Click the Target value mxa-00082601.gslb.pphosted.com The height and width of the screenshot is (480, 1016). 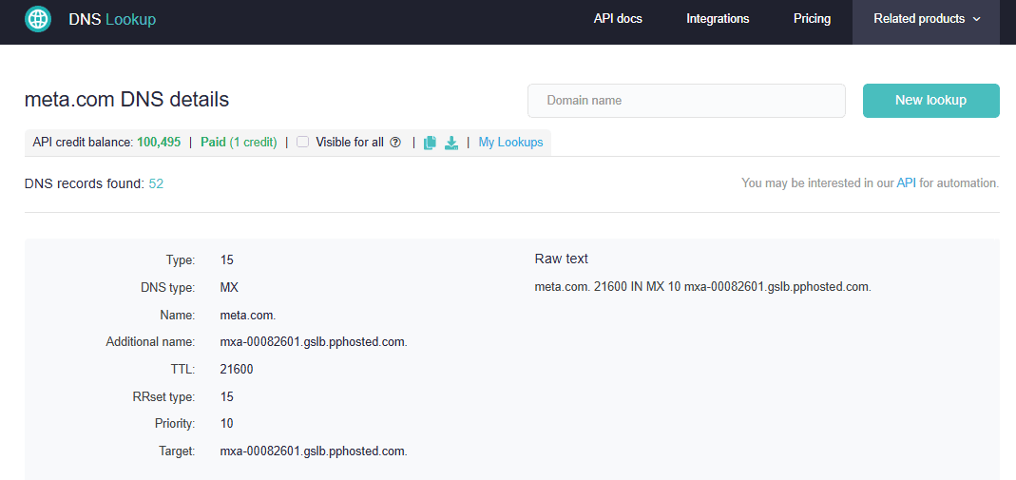coord(314,451)
